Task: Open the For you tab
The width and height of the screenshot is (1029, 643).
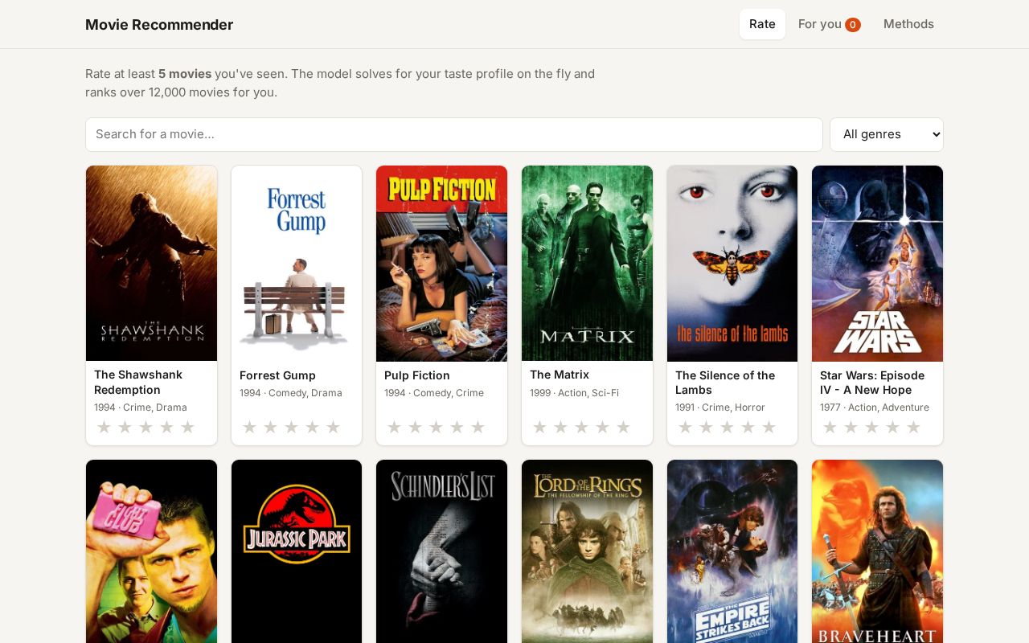Action: pos(829,24)
